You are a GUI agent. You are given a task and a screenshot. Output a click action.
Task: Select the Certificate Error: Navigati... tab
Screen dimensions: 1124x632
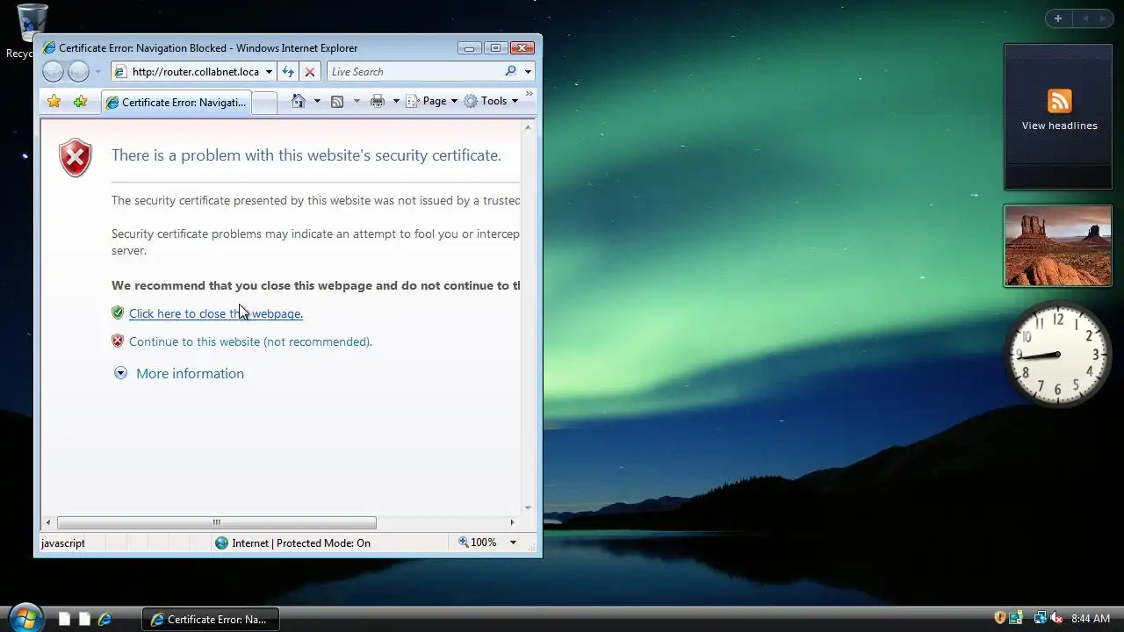[177, 102]
